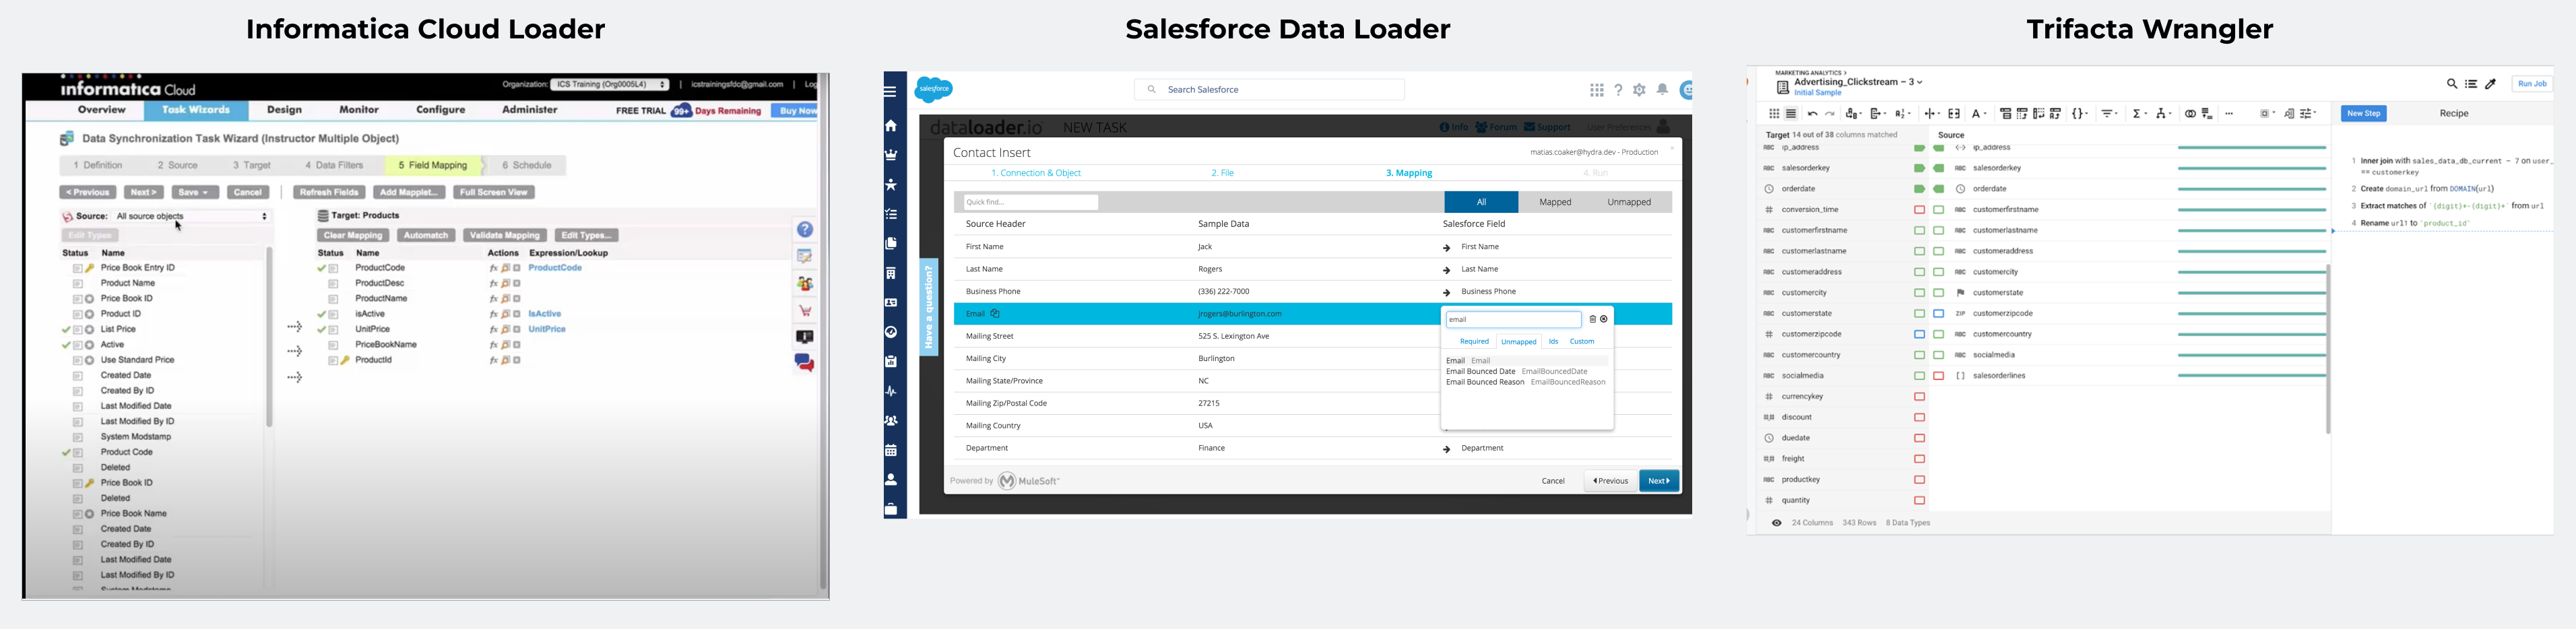
Task: Go to wizard step 6 Schedule
Action: tap(526, 165)
